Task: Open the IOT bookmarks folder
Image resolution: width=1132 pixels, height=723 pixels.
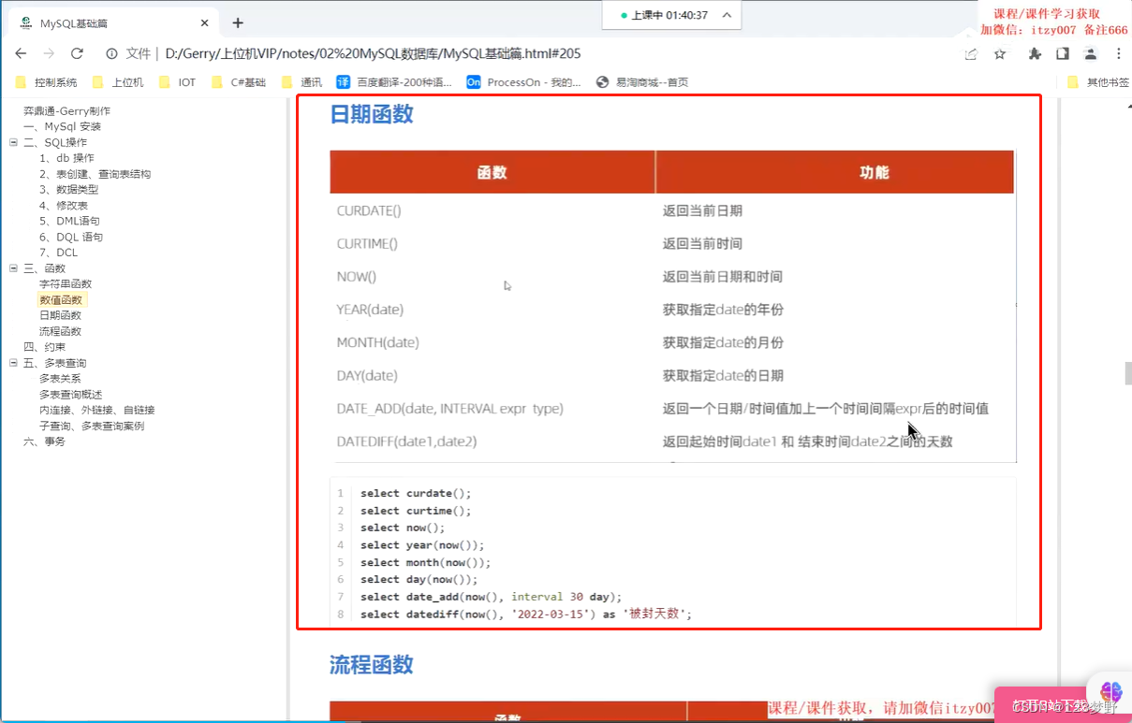Action: click(177, 82)
